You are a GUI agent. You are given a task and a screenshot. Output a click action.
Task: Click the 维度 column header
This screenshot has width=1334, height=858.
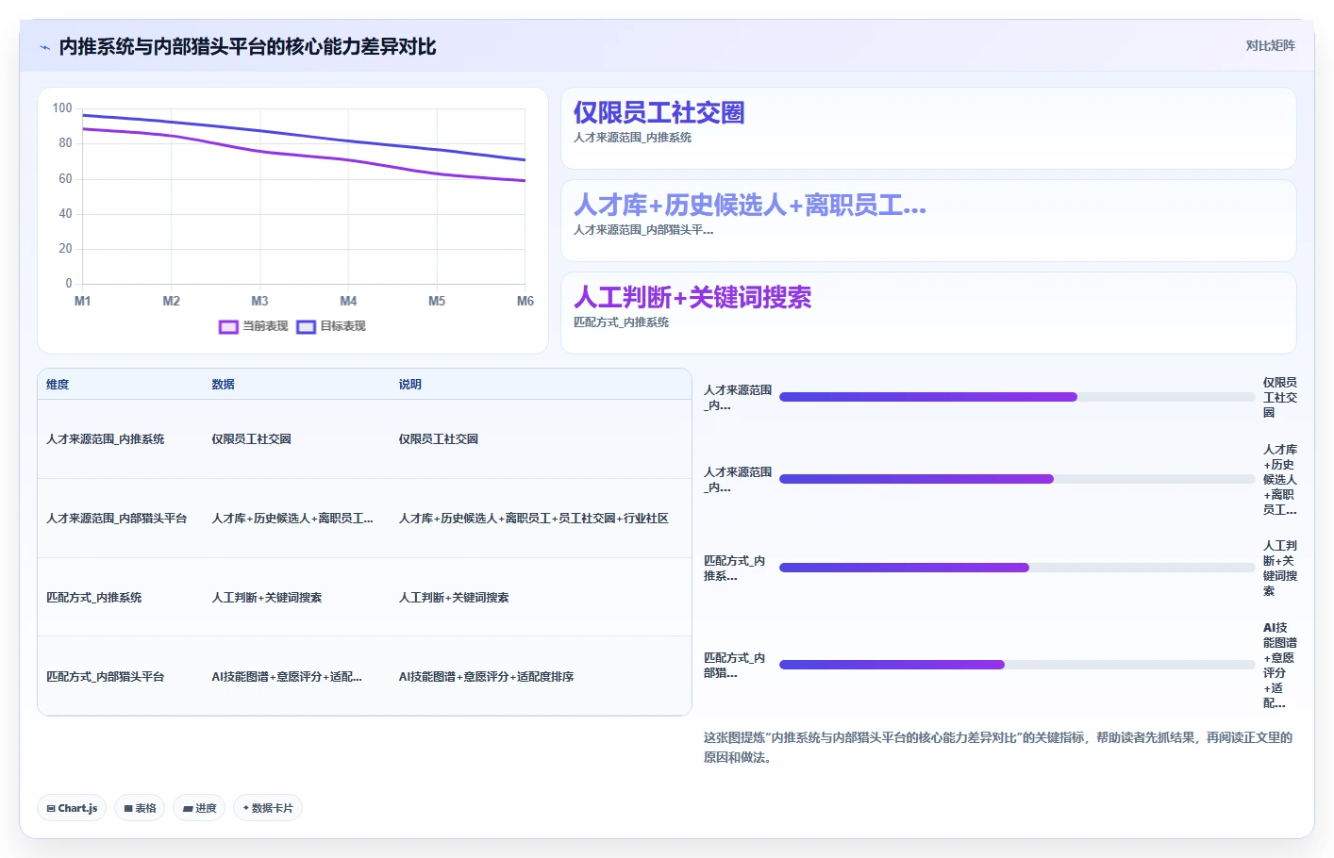[x=58, y=385]
